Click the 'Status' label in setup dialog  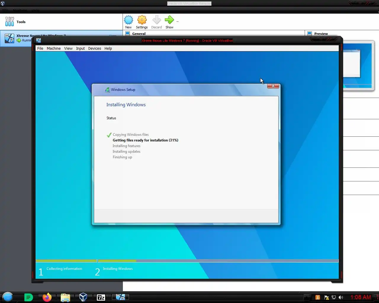point(111,118)
